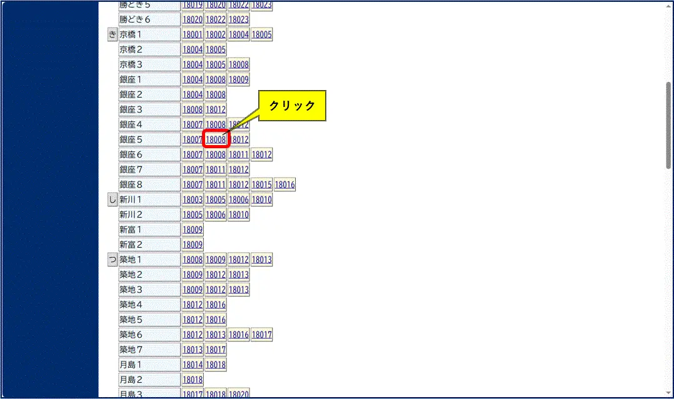Open link 18009 in the 銀座1 row
Viewport: 674px width, 399px height.
(x=238, y=79)
